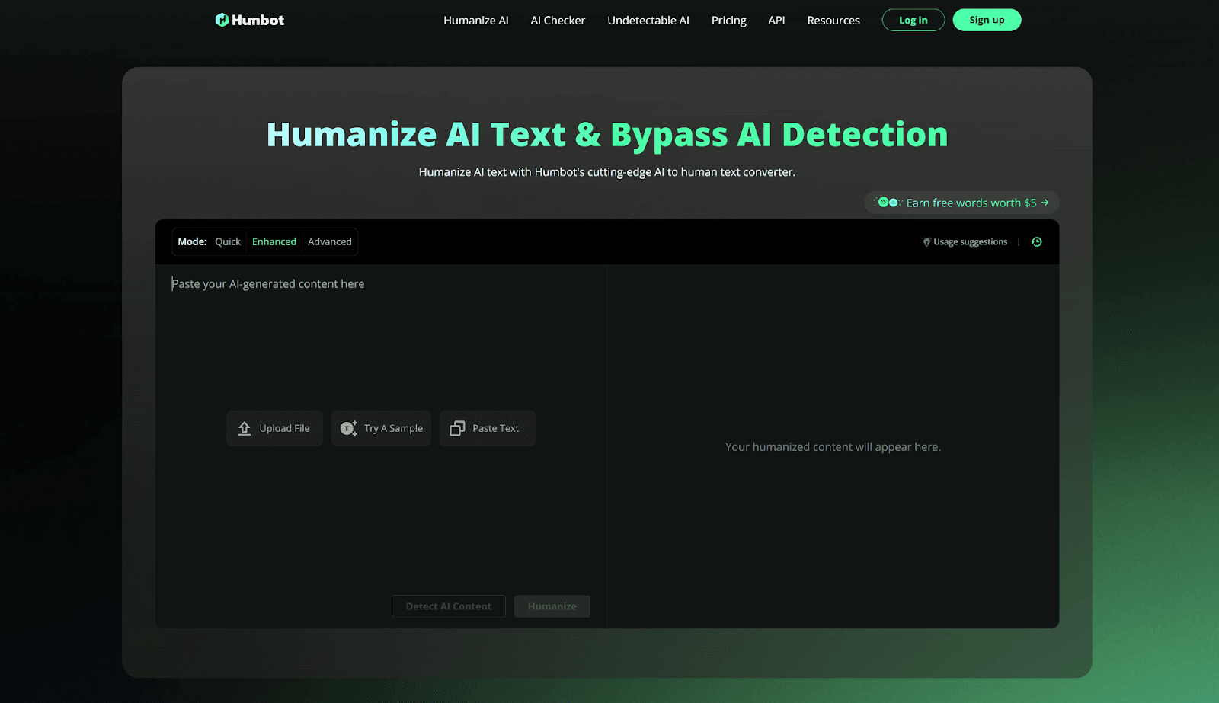Click the Humanize button
Image resolution: width=1219 pixels, height=703 pixels.
tap(552, 606)
